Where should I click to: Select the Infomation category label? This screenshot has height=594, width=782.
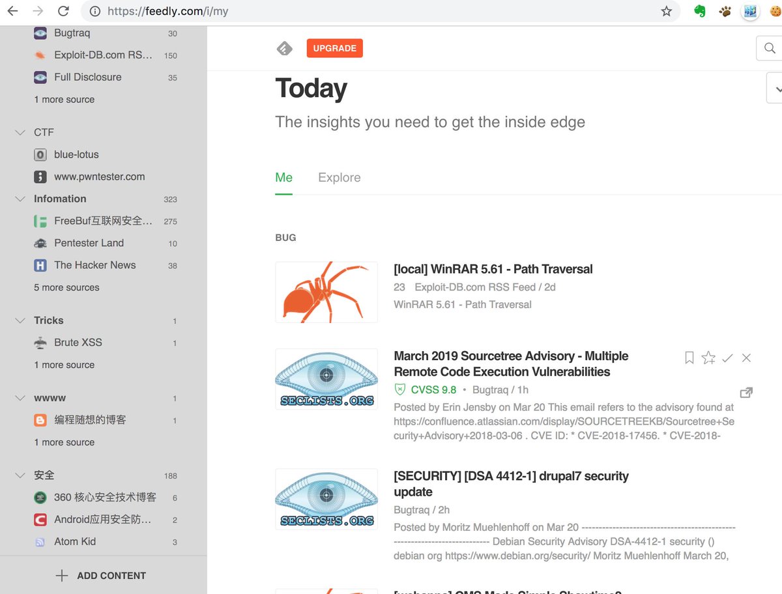click(60, 199)
